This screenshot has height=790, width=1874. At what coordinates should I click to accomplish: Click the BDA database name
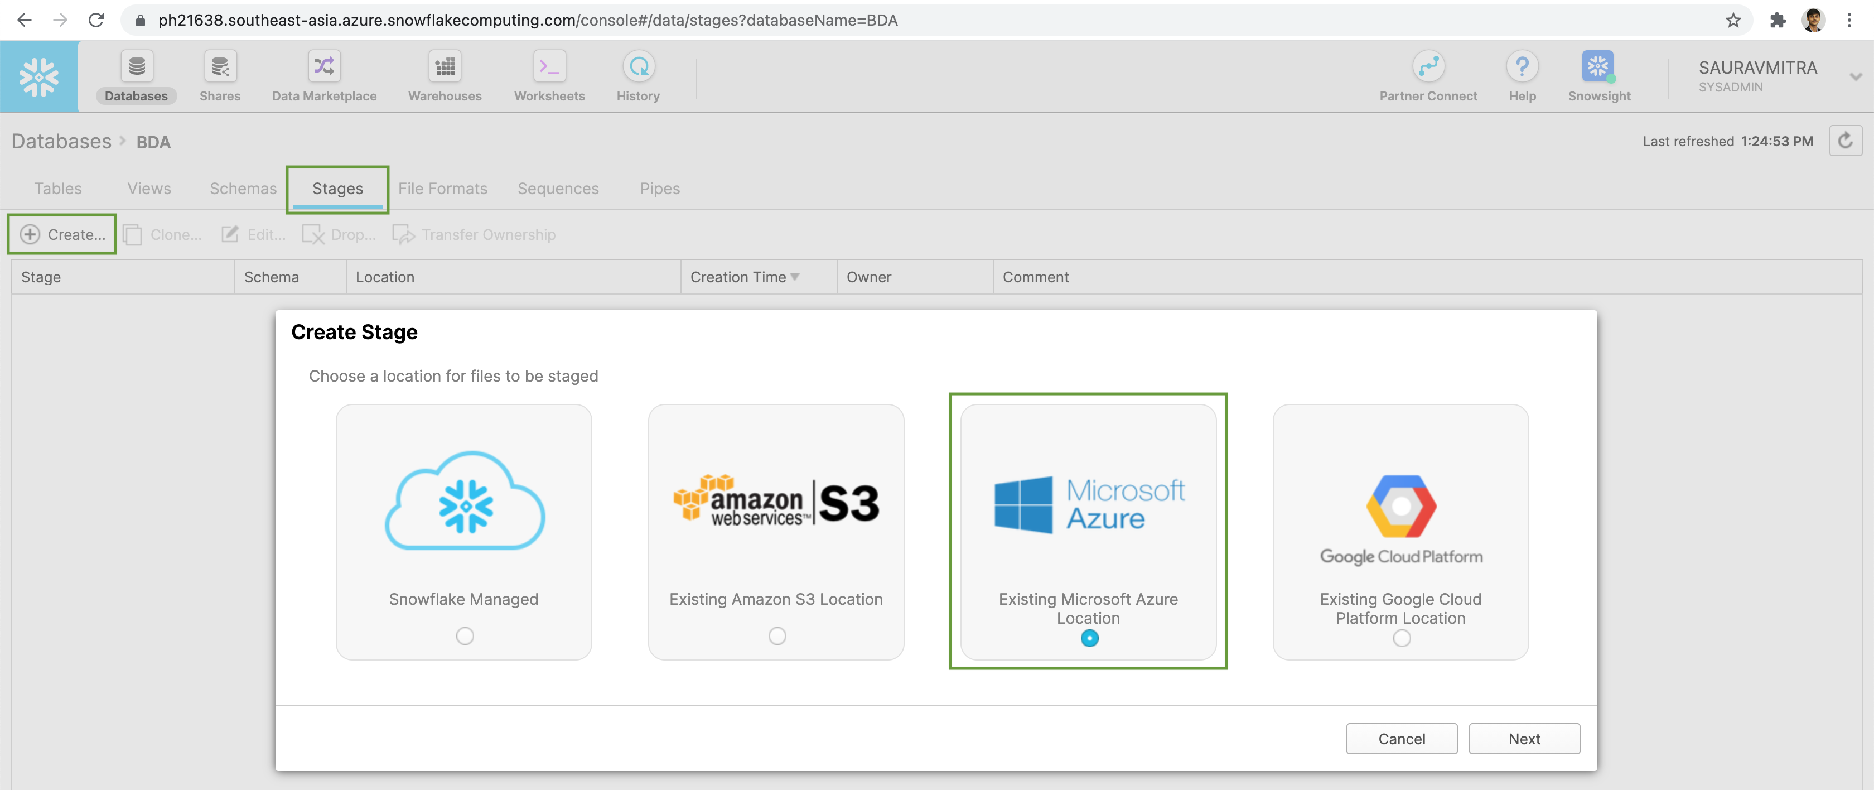click(x=153, y=142)
